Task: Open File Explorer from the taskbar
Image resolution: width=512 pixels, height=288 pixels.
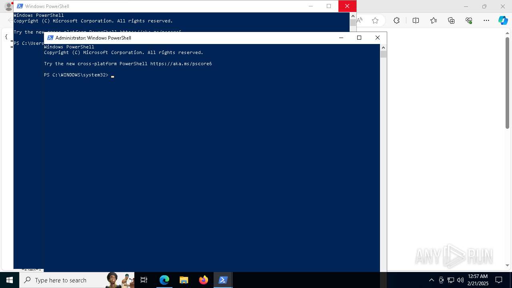Action: coord(184,280)
